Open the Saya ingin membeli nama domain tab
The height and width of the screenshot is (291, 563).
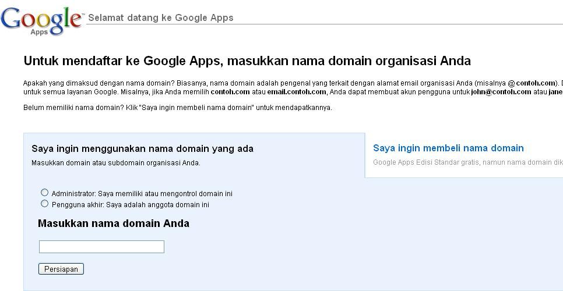448,148
